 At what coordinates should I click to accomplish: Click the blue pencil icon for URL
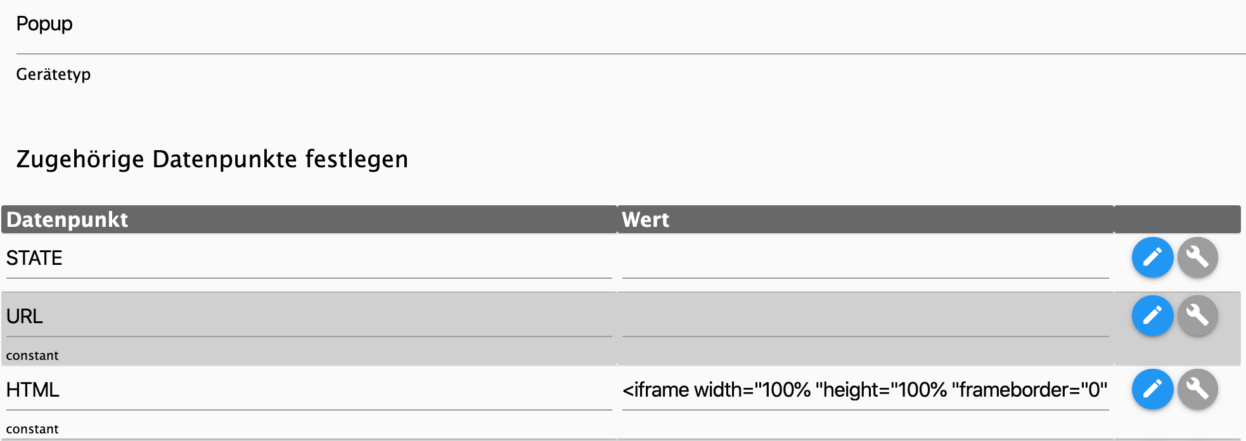1152,316
